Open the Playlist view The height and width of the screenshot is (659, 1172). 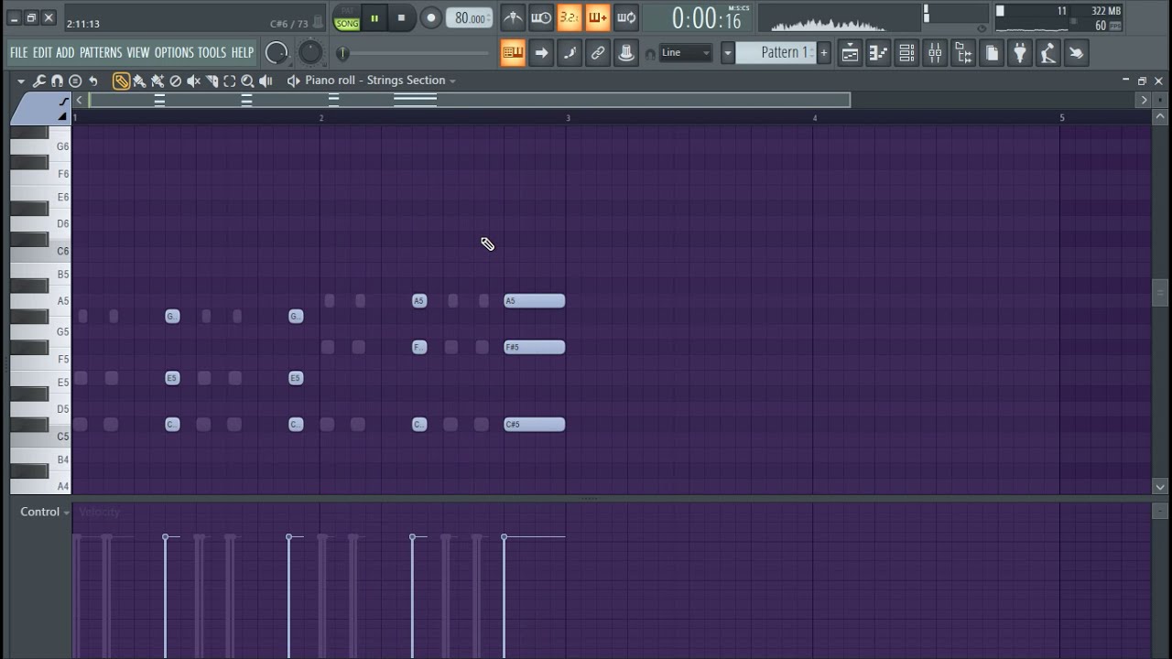[x=850, y=53]
